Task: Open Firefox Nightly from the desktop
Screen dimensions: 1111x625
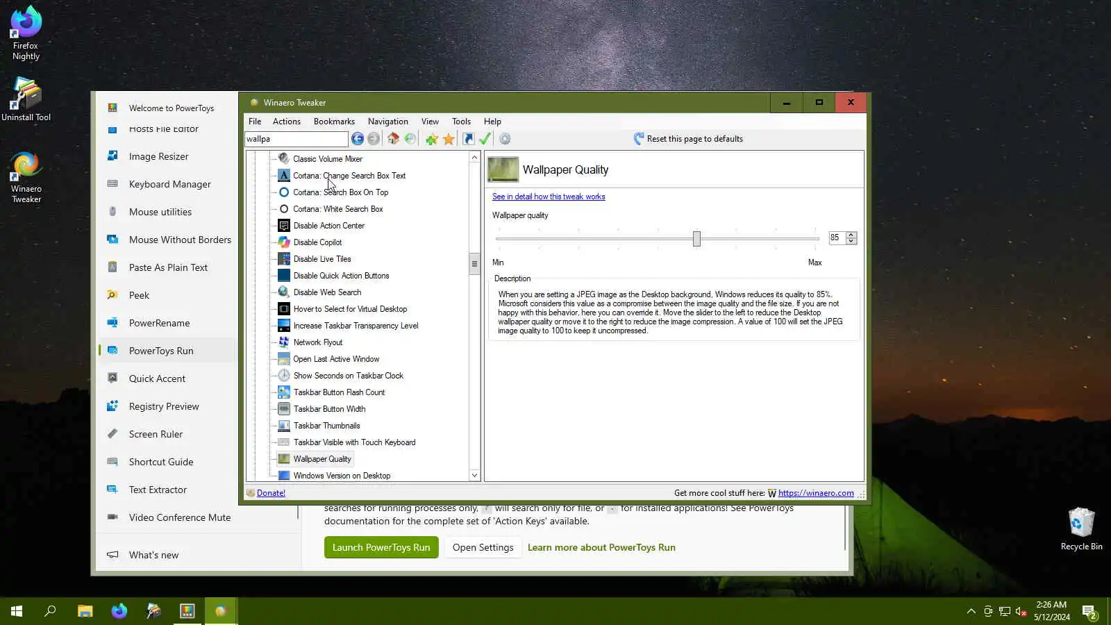Action: (26, 33)
